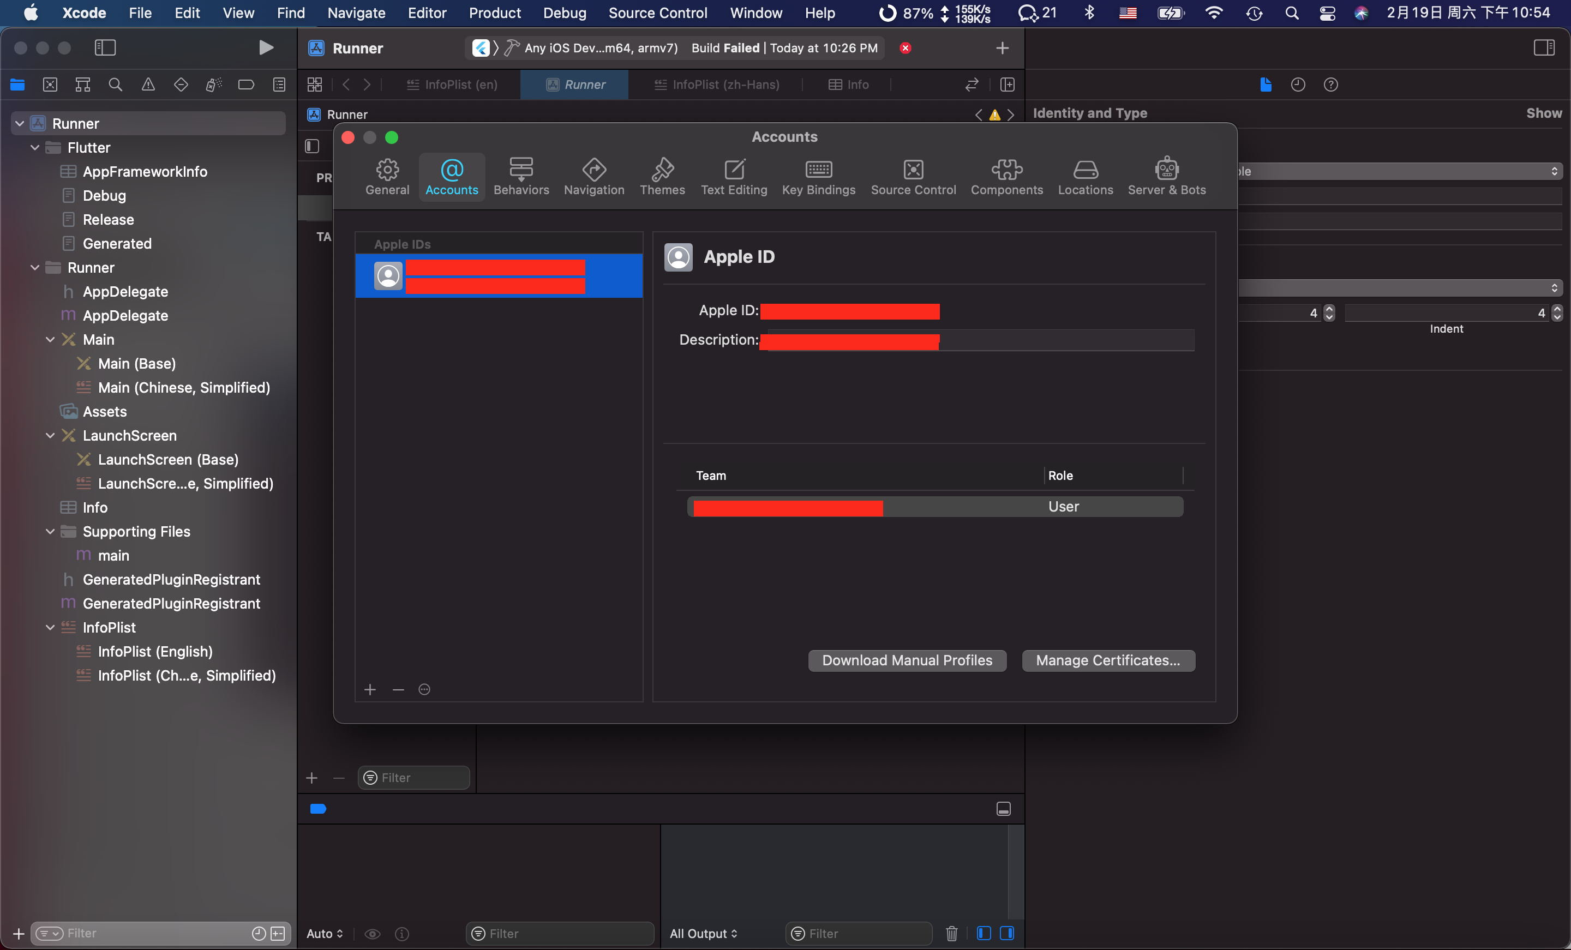
Task: Collapse the Supporting Files group
Action: click(x=50, y=531)
